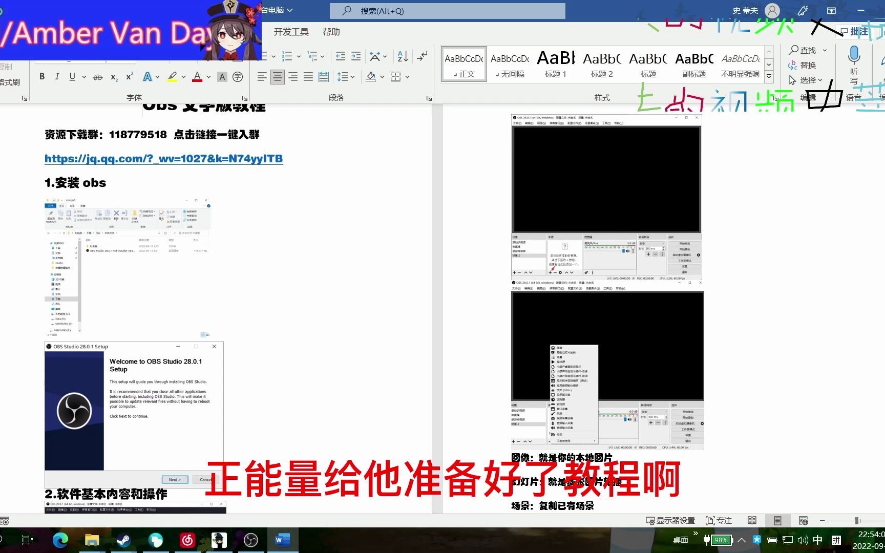Open the sort icon in Paragraph group
This screenshot has height=553, width=885.
click(x=402, y=56)
